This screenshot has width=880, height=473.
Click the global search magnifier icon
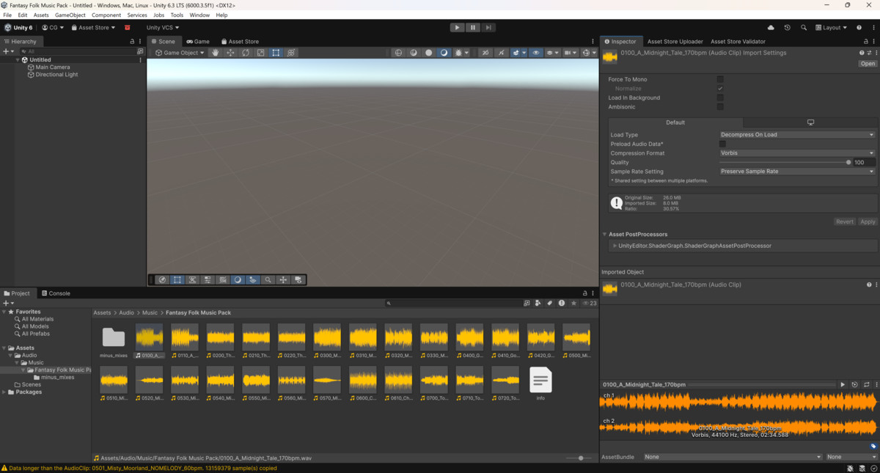pos(804,28)
